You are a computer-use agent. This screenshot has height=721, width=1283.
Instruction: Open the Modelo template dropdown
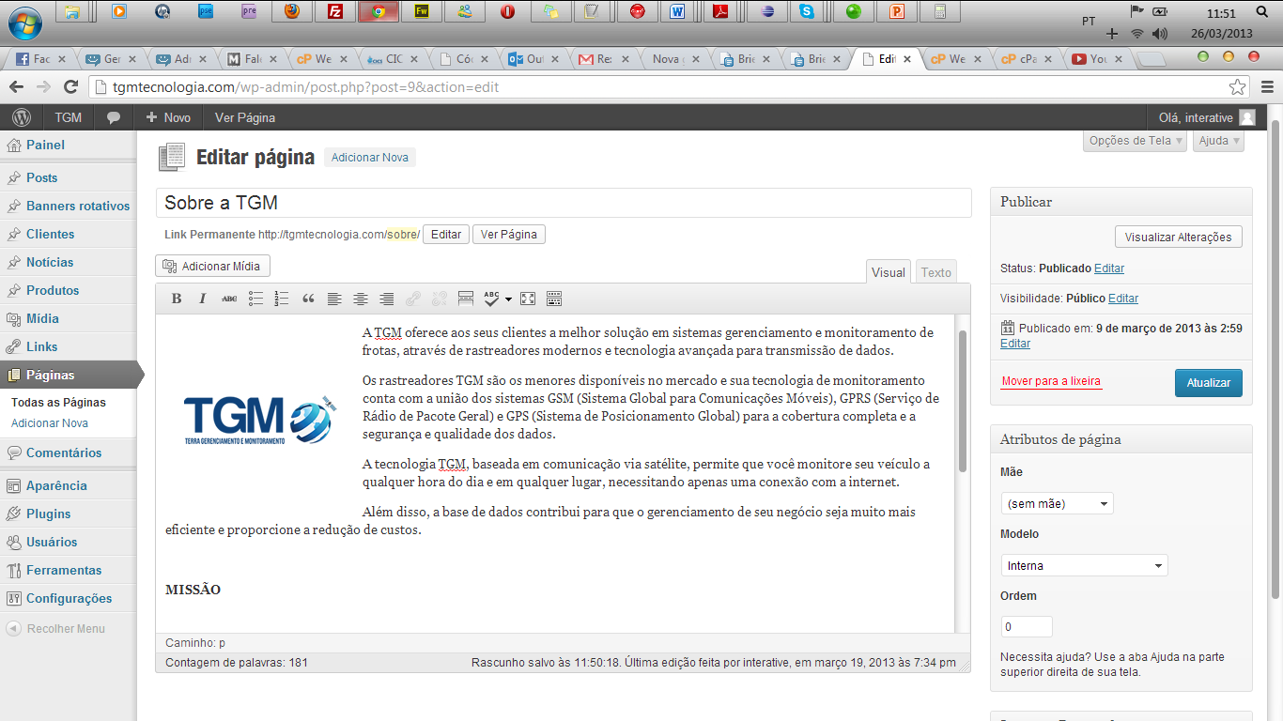[x=1084, y=565]
